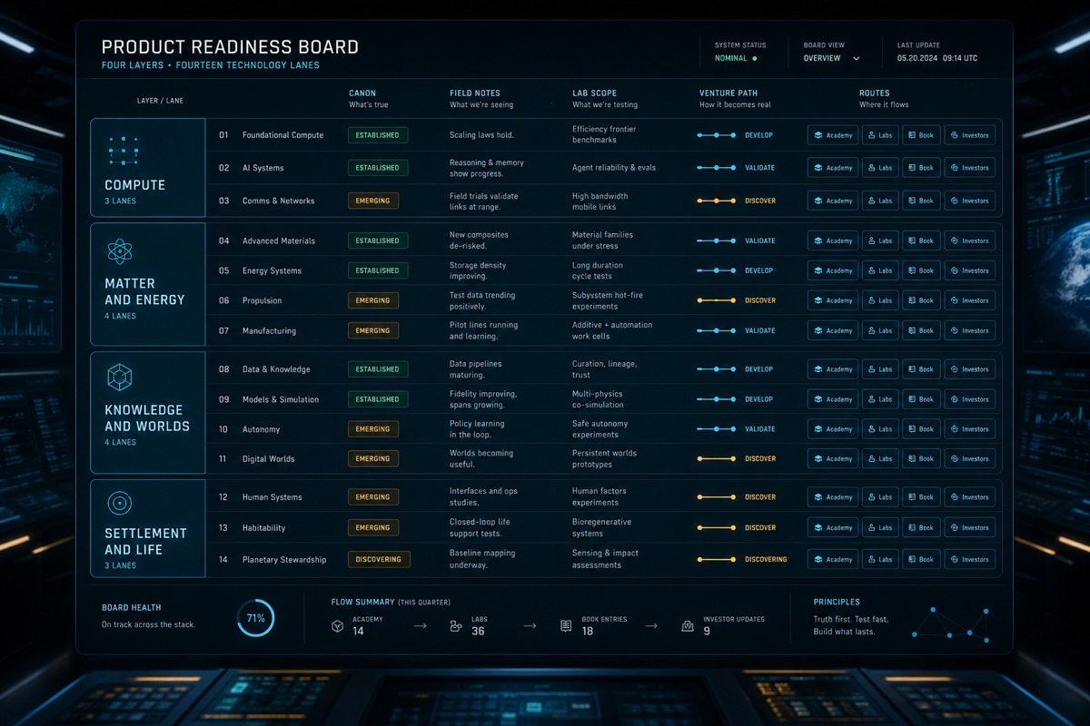Click the Compute layer grid icon
Image resolution: width=1090 pixels, height=726 pixels.
pyautogui.click(x=122, y=151)
